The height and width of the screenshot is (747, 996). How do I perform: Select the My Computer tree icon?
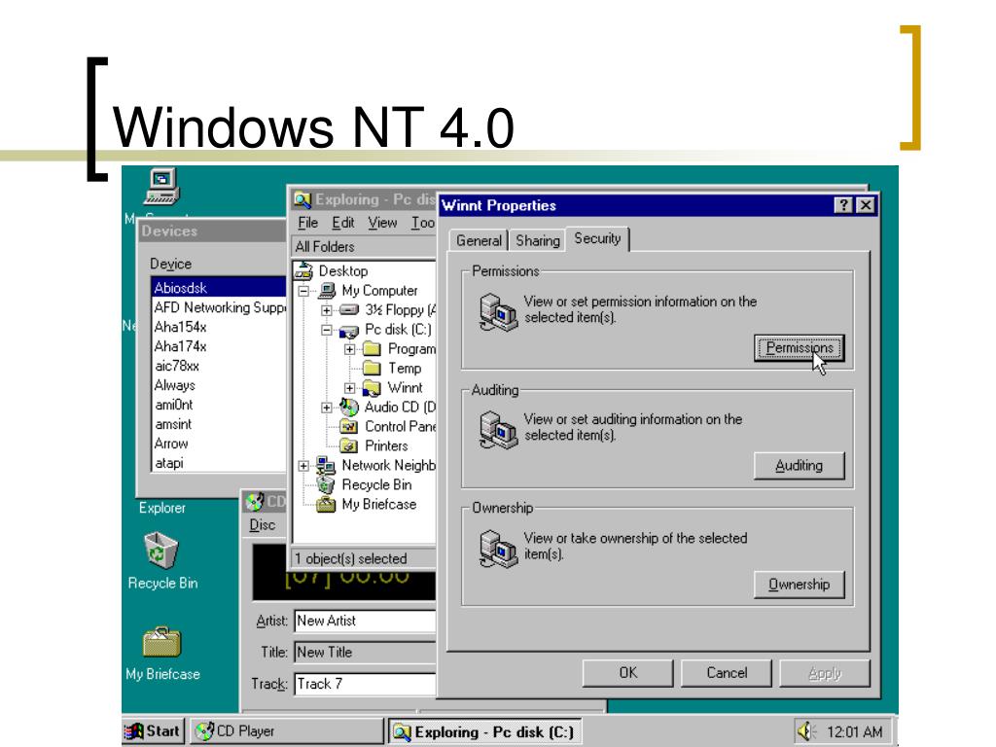[327, 291]
